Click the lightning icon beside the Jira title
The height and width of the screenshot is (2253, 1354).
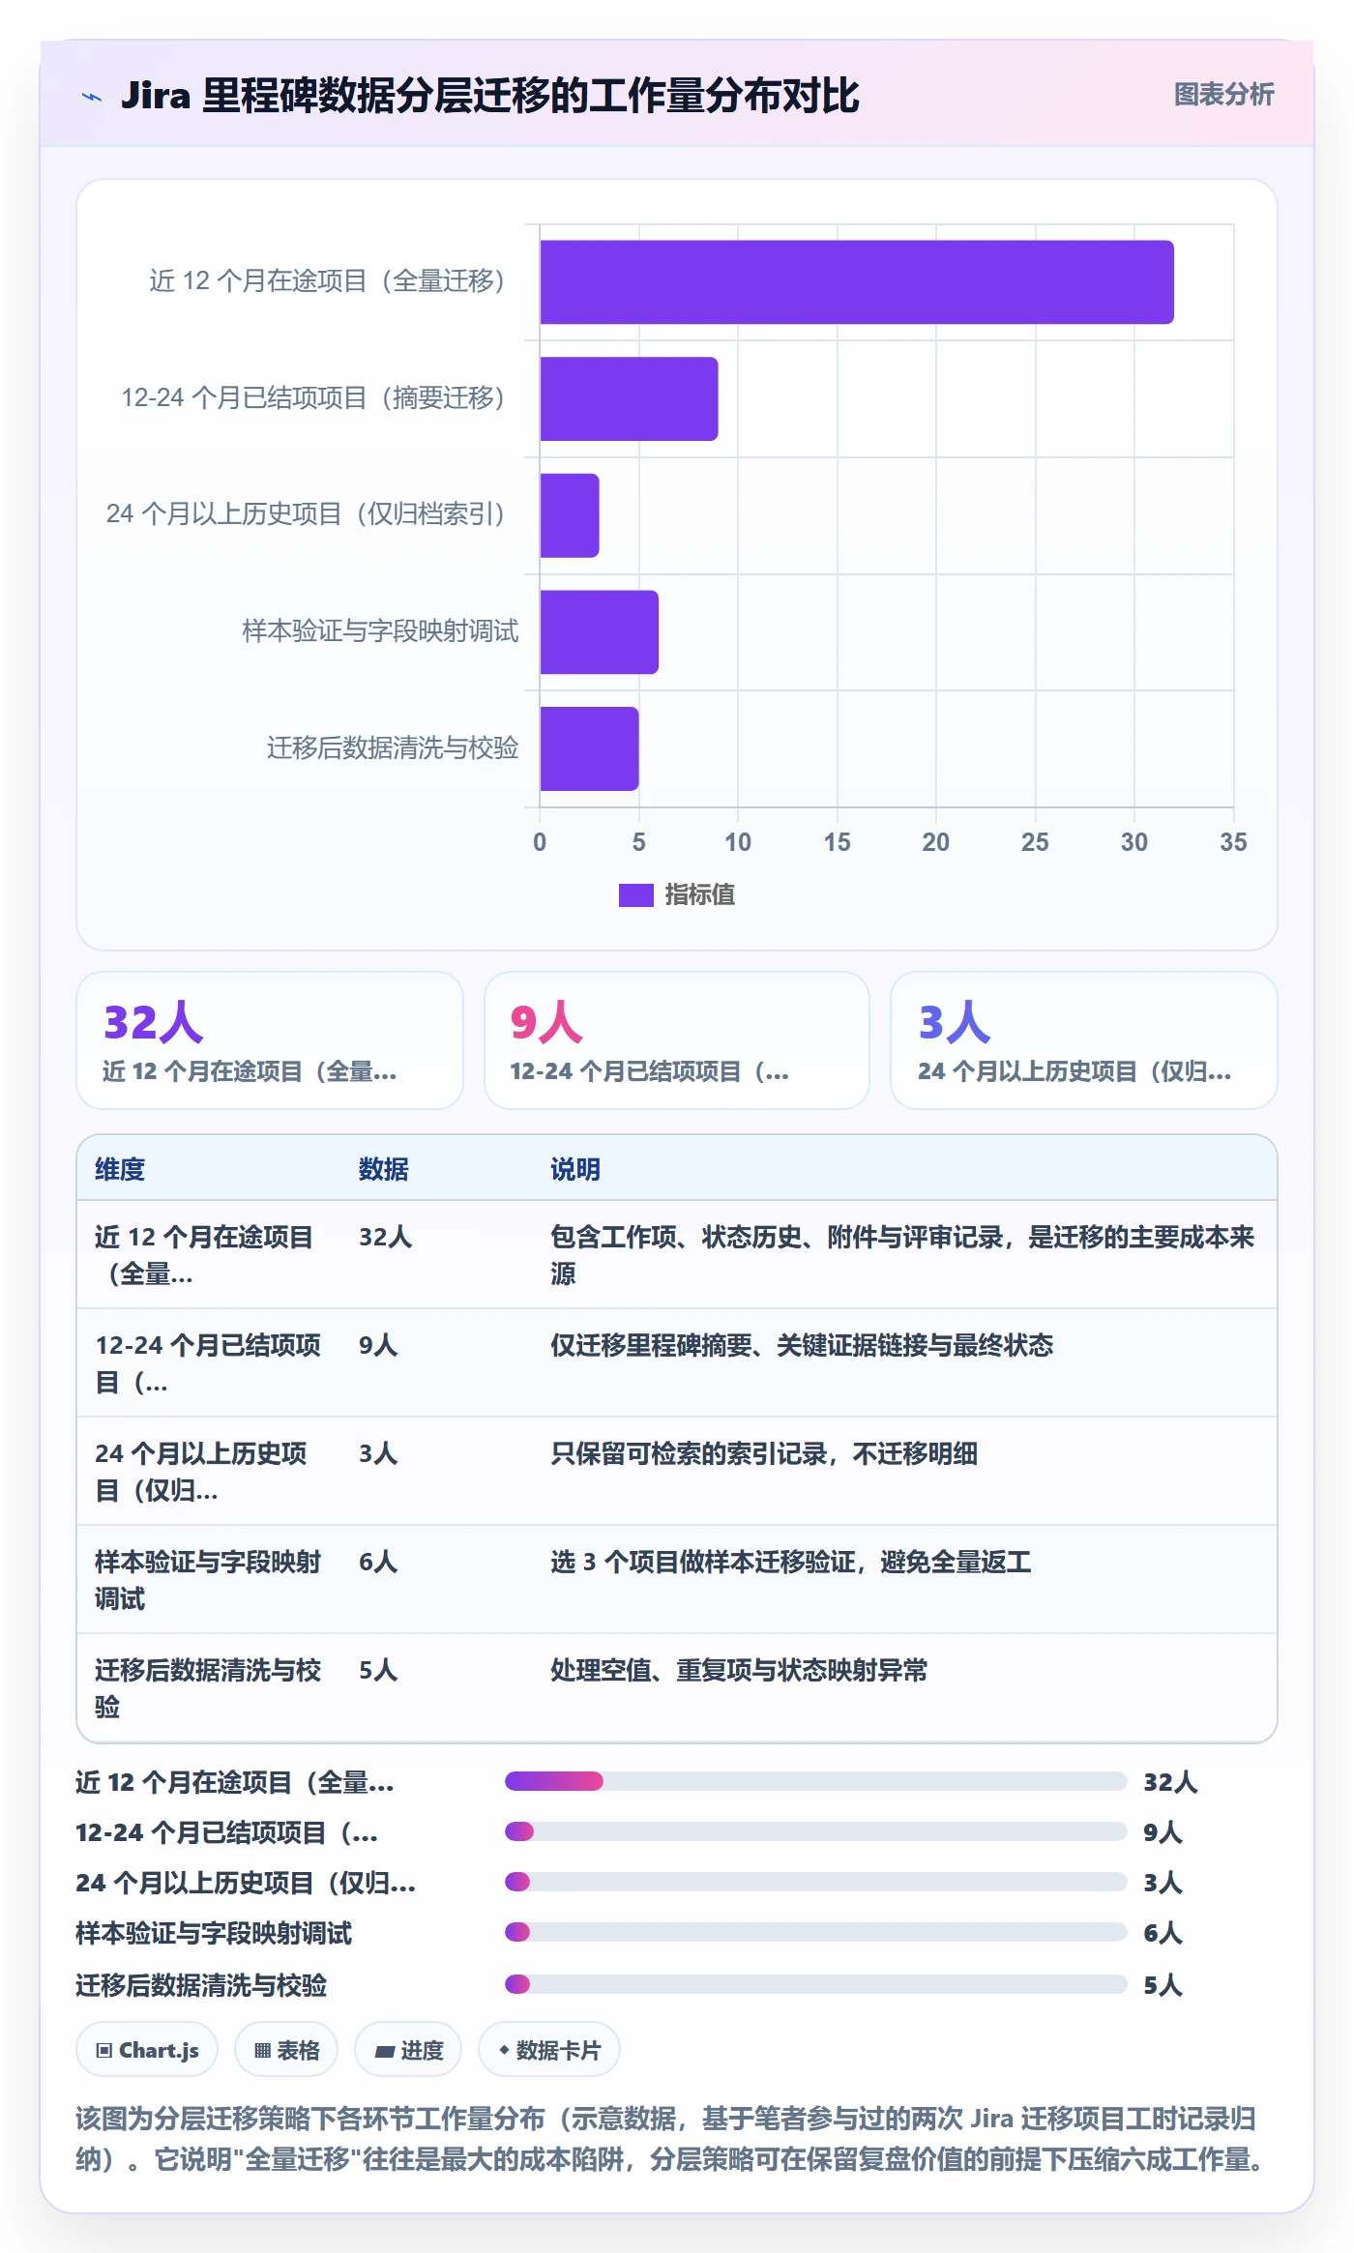92,97
